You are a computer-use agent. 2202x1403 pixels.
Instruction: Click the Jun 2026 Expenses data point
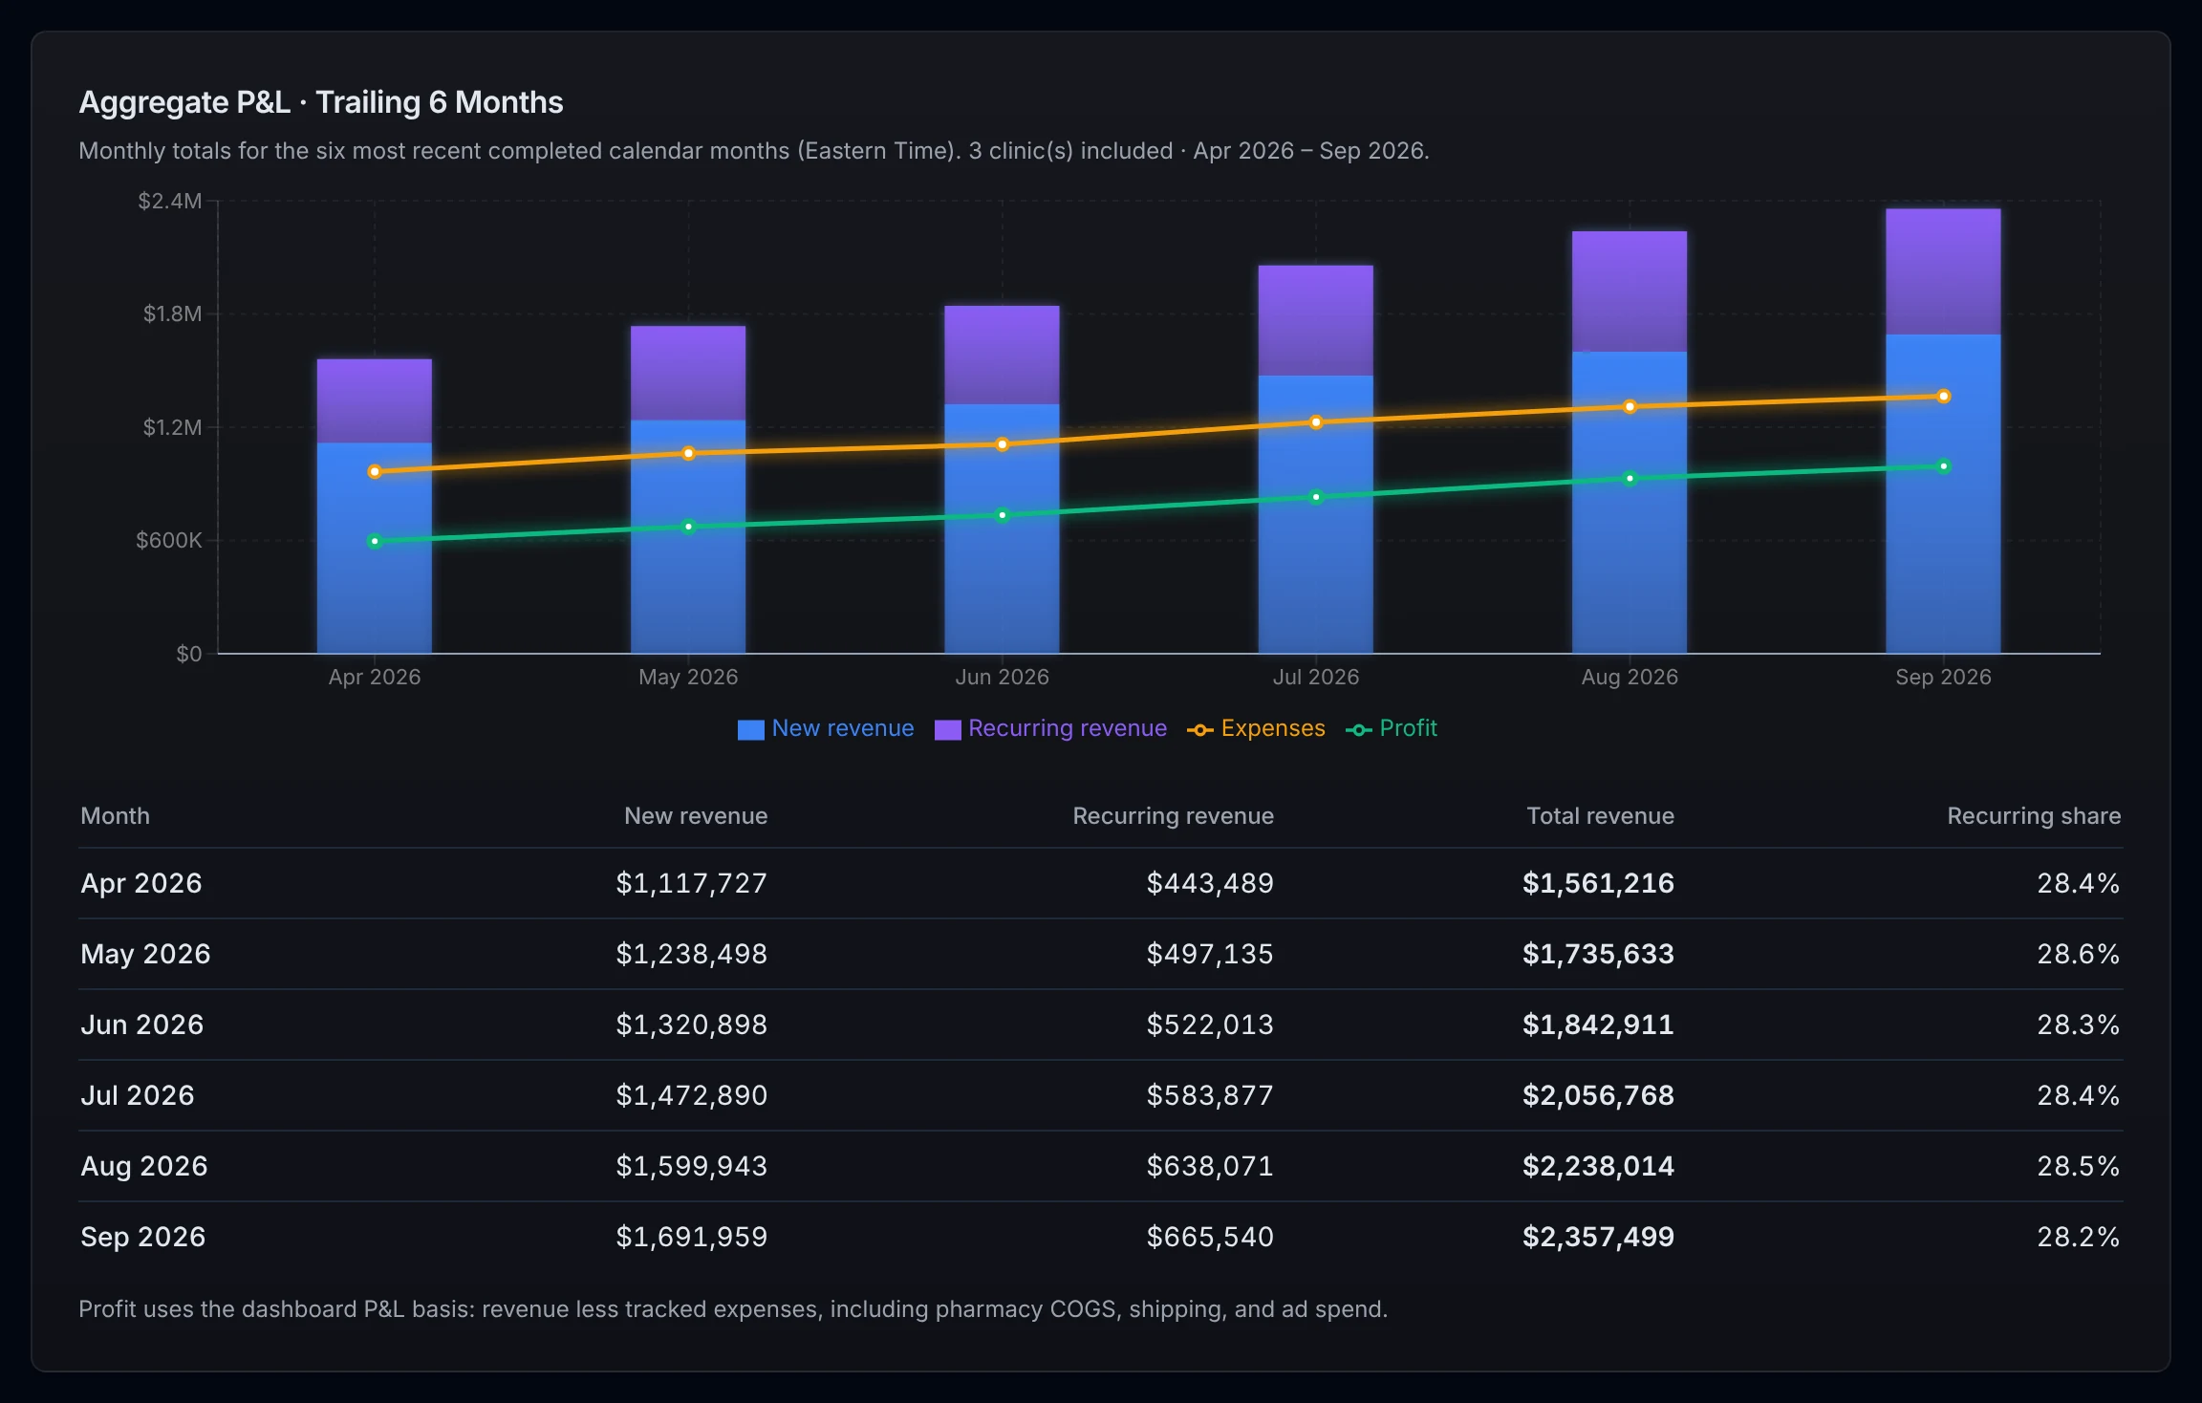point(1002,444)
